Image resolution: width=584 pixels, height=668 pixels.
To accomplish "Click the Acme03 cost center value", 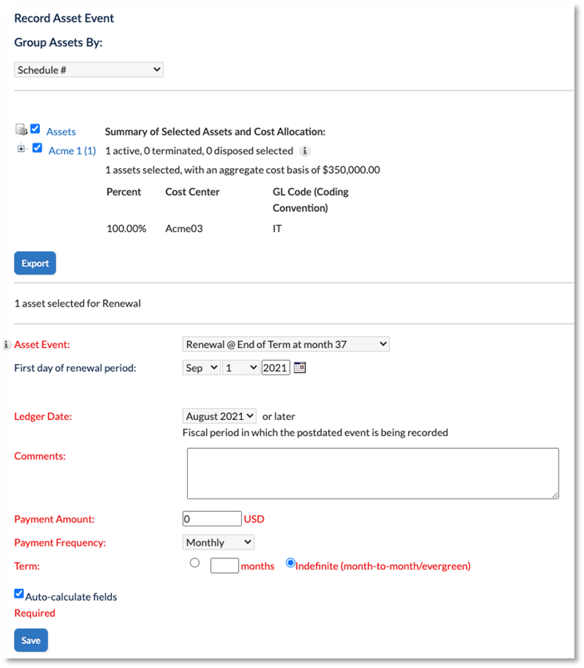I will (185, 229).
